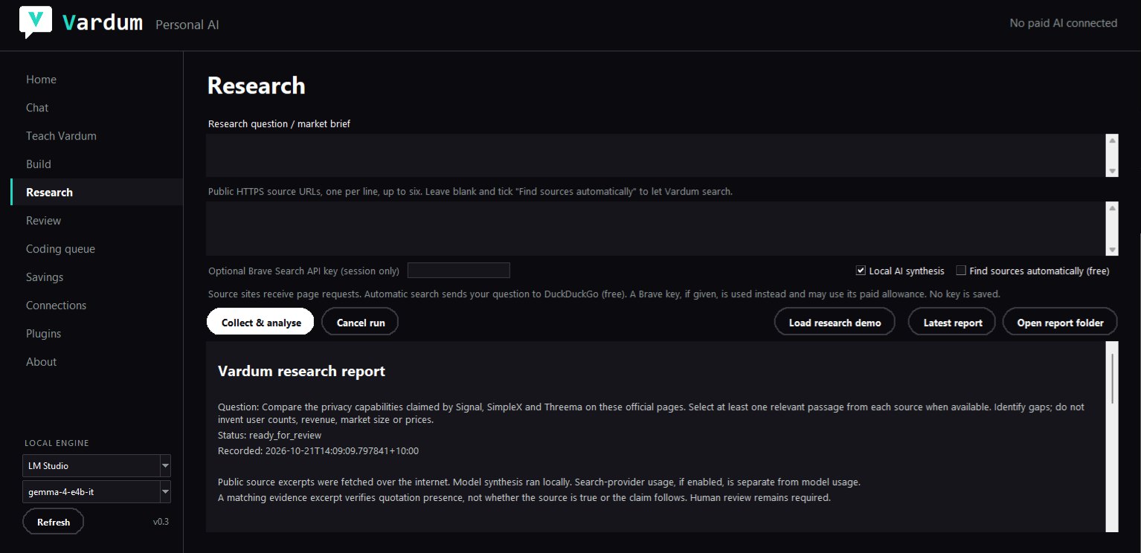Expand the LM Studio engine dropdown
The width and height of the screenshot is (1141, 553).
(165, 466)
